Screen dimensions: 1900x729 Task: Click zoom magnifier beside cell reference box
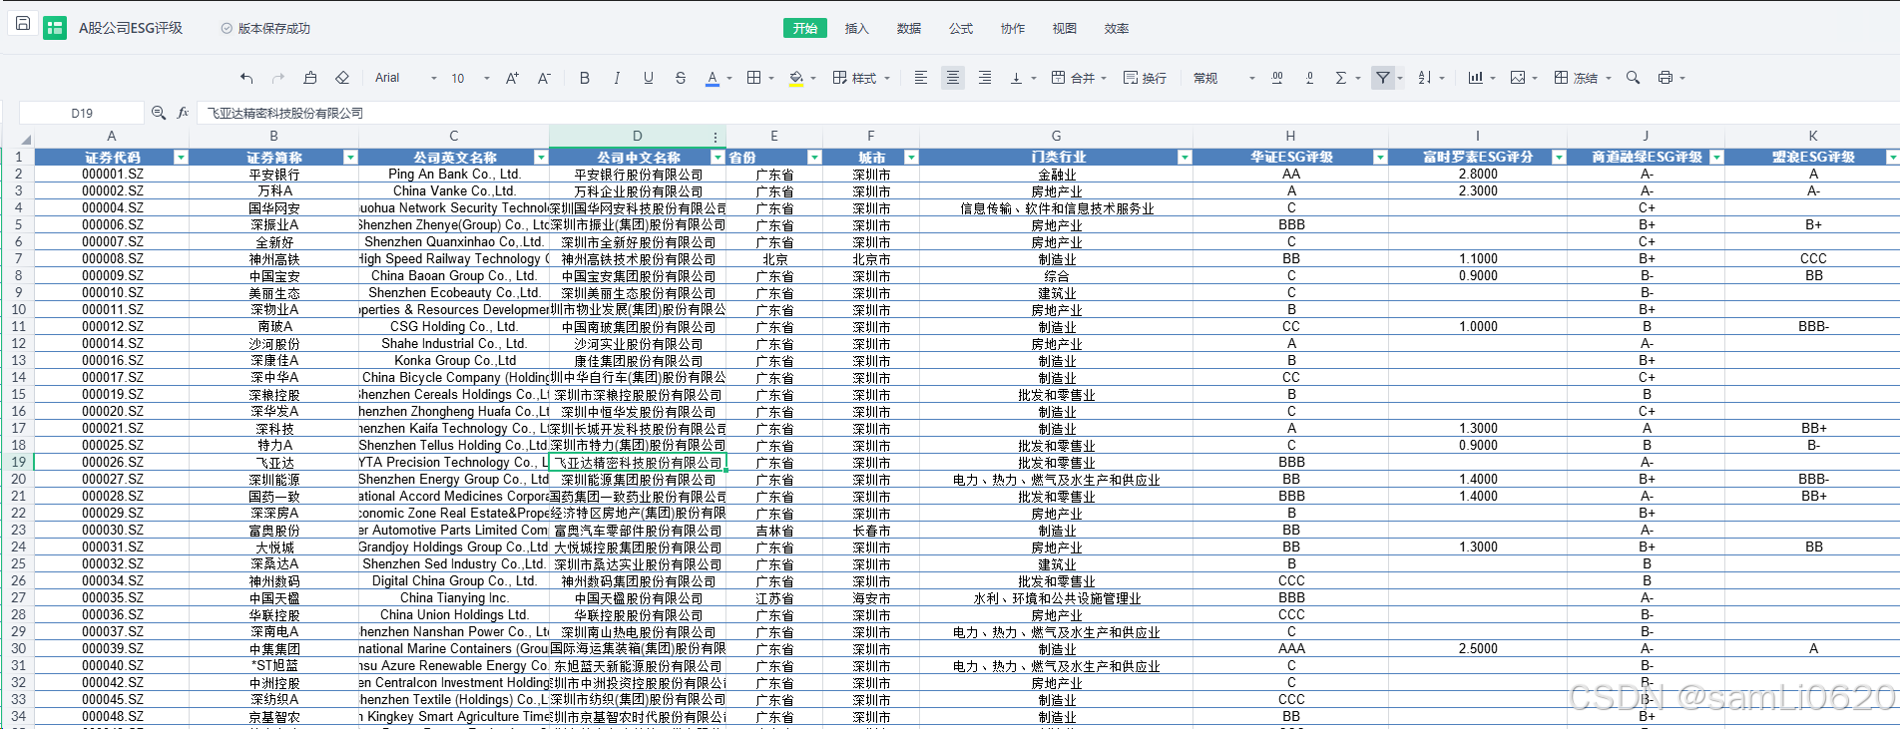[x=159, y=113]
